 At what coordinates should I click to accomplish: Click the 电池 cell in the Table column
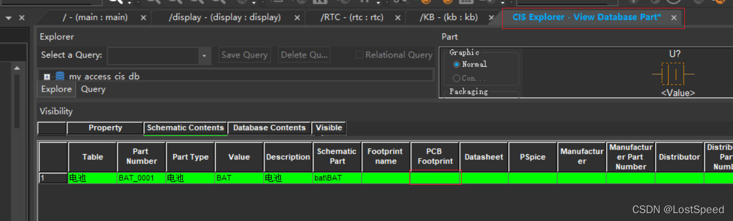coord(92,179)
